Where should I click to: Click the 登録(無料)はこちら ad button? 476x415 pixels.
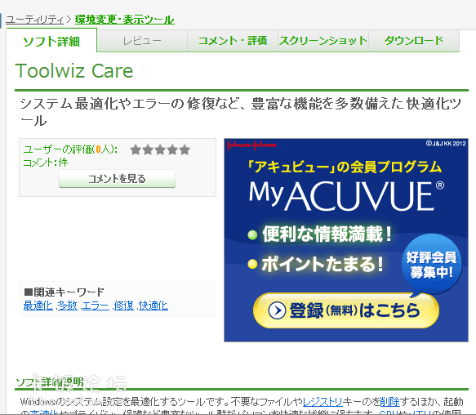pyautogui.click(x=346, y=310)
